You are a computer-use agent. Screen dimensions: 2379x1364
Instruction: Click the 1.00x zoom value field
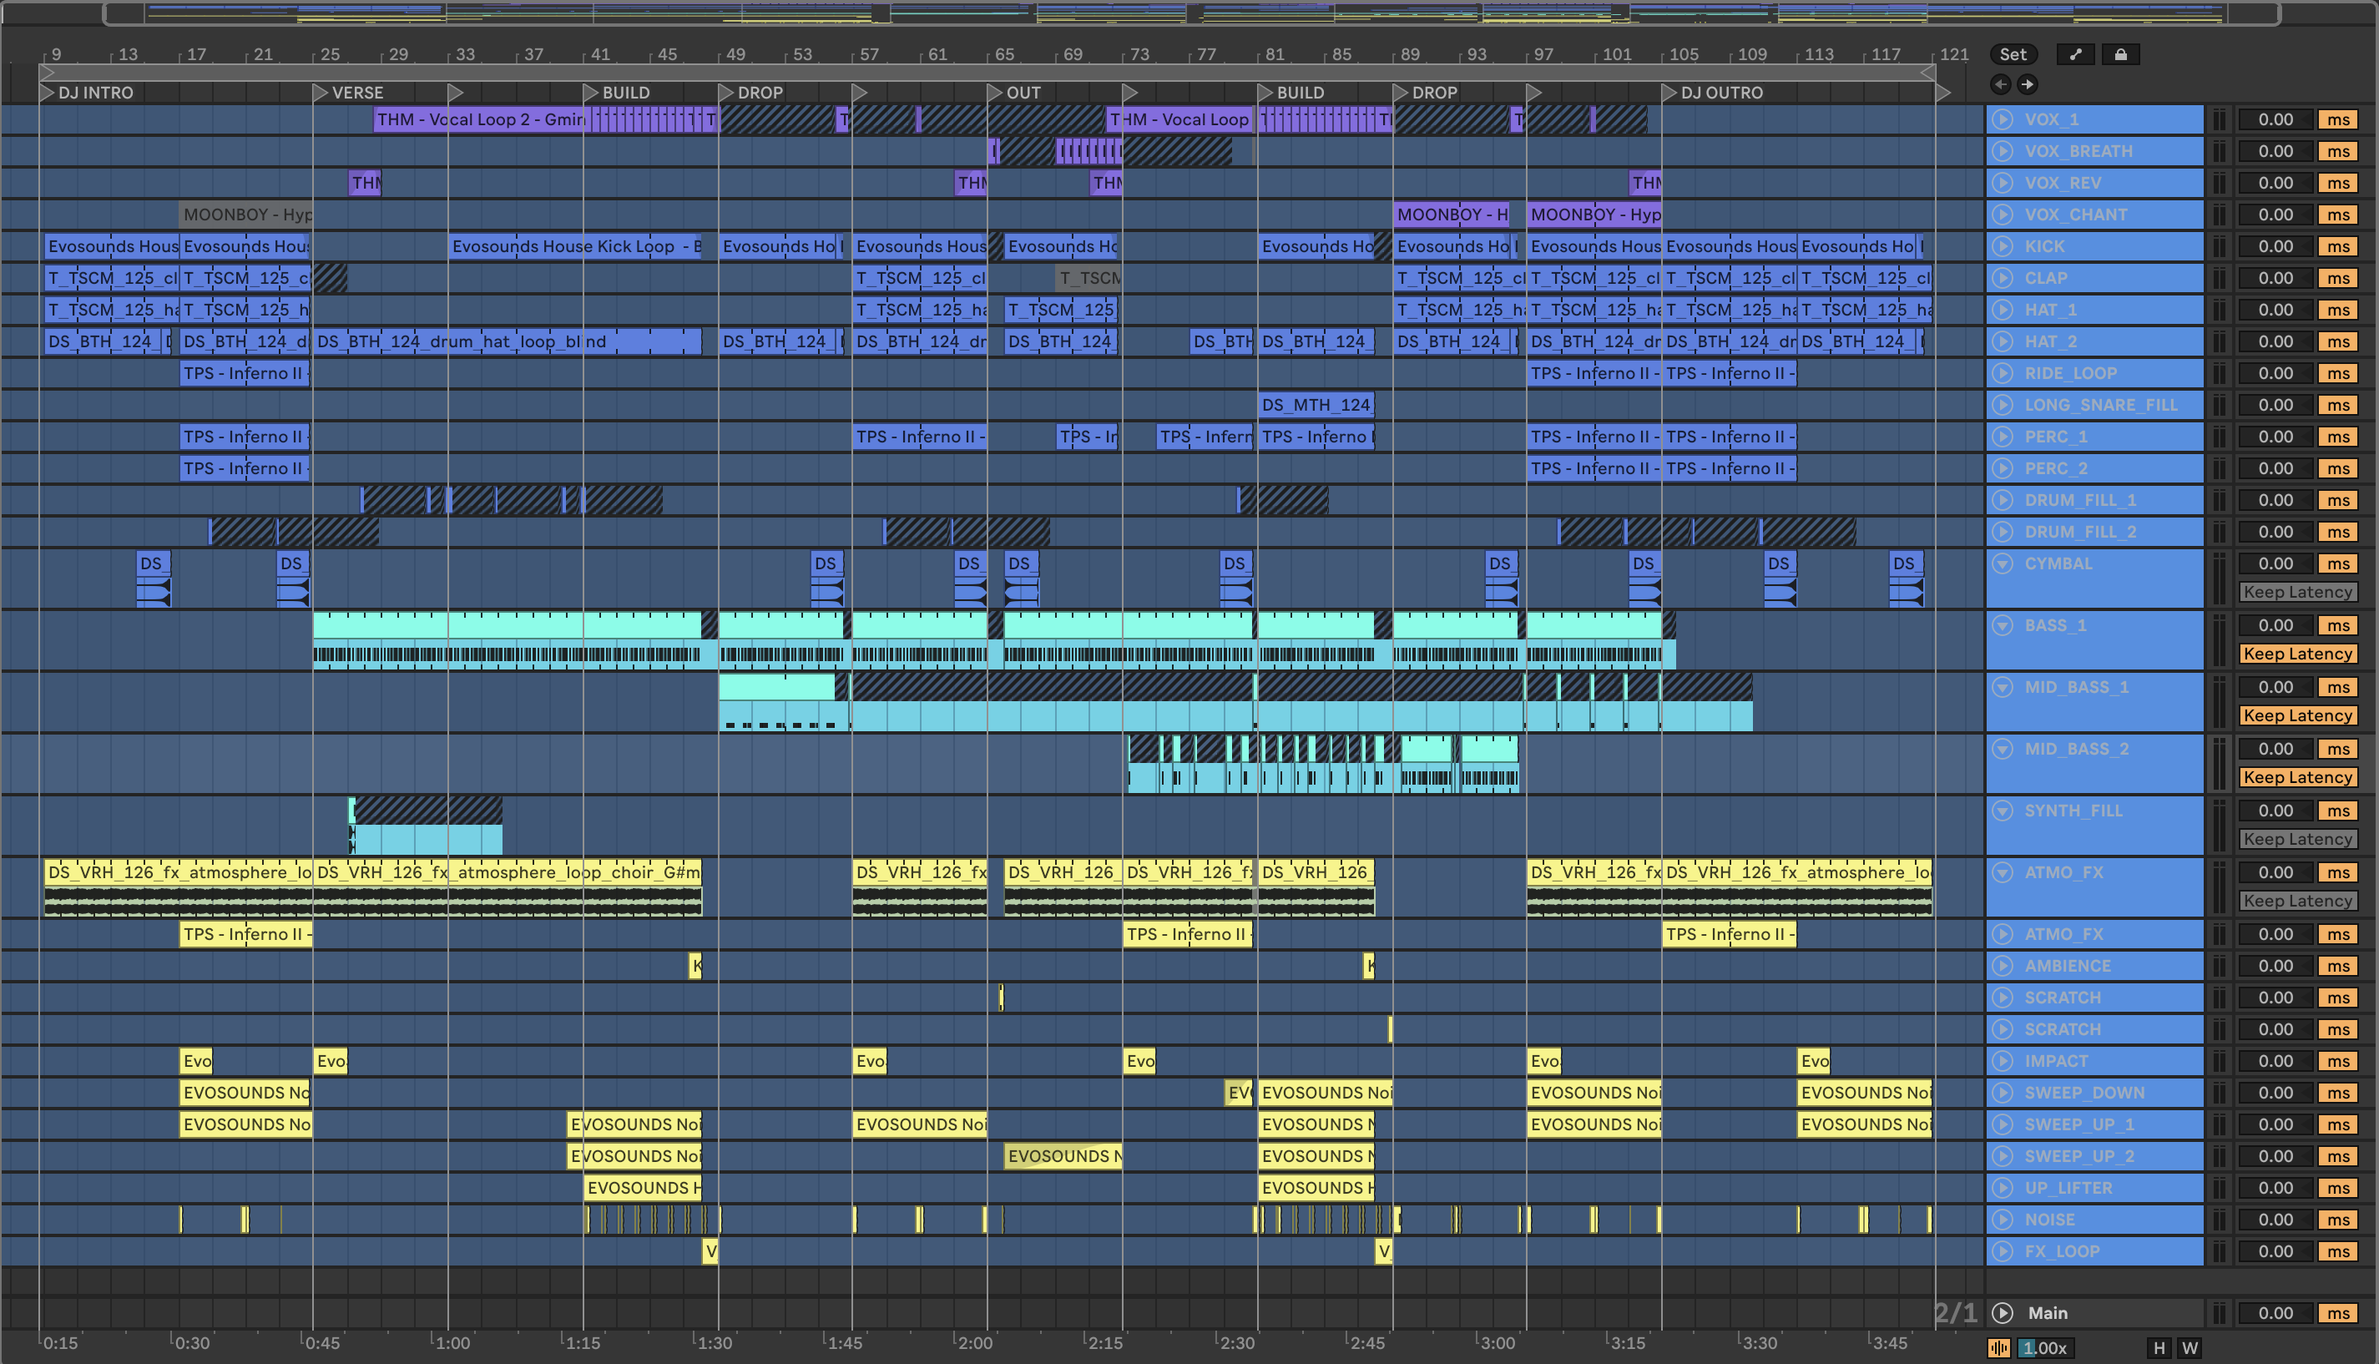point(2044,1348)
